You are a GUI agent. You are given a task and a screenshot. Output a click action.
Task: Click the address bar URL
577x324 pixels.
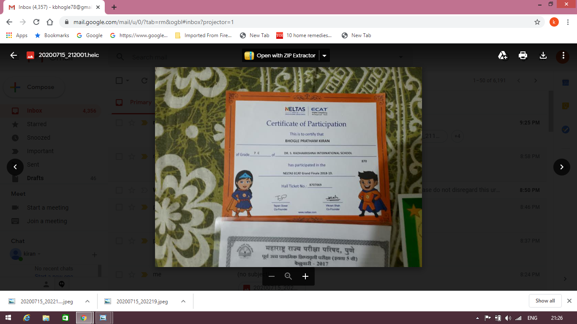coord(153,22)
